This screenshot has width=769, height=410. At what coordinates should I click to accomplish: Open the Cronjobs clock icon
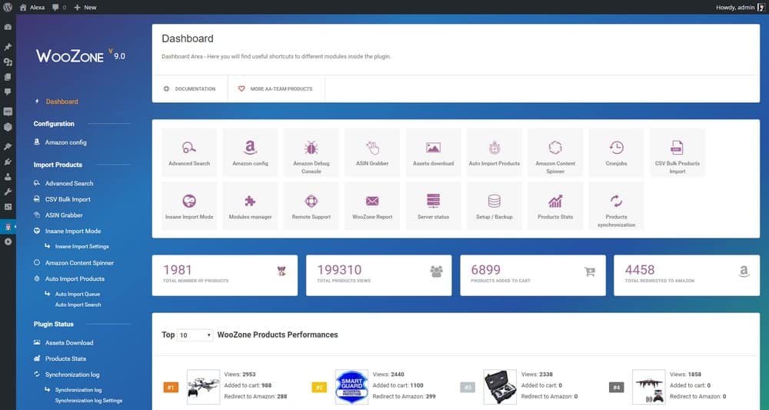point(616,148)
